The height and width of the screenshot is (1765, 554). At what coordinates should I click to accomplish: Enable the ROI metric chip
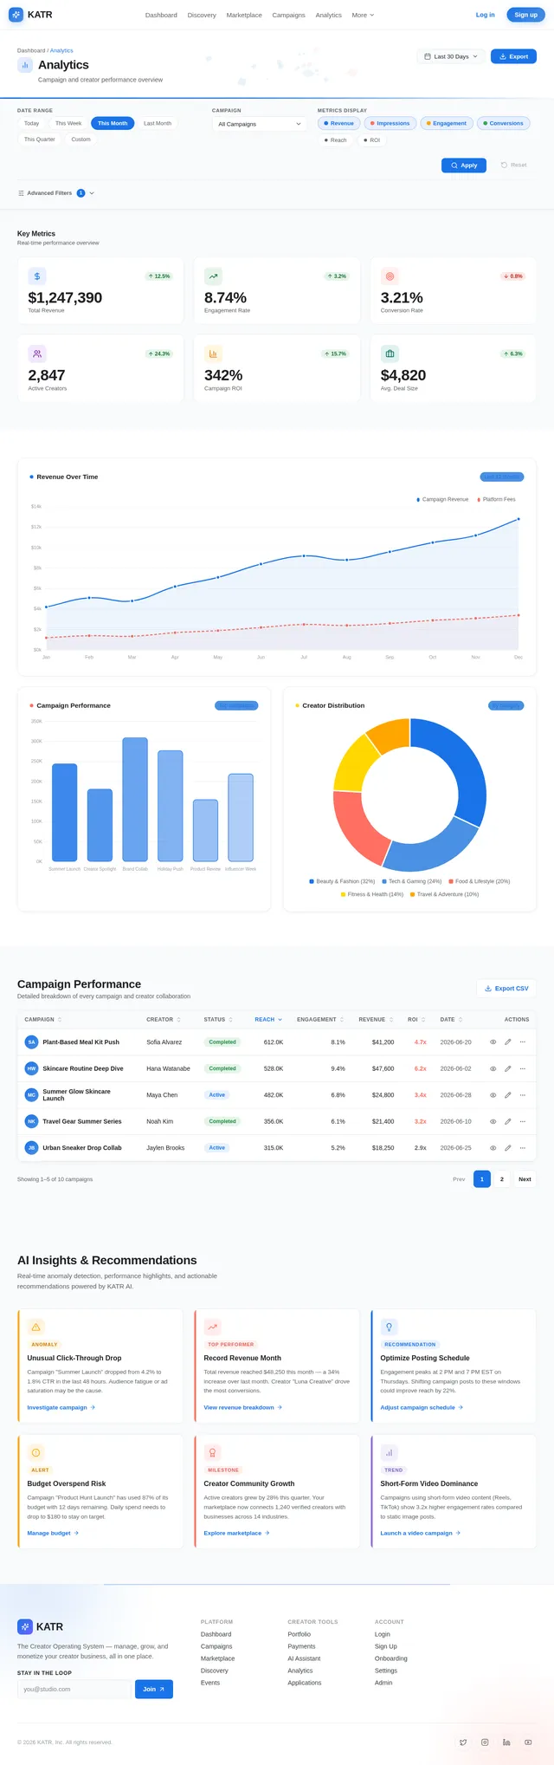coord(371,140)
